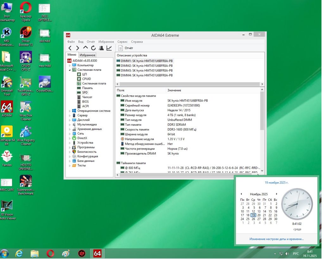Image resolution: width=324 pixels, height=259 pixels.
Task: Navigate up one level in AIDA64 toolbar
Action: point(85,48)
